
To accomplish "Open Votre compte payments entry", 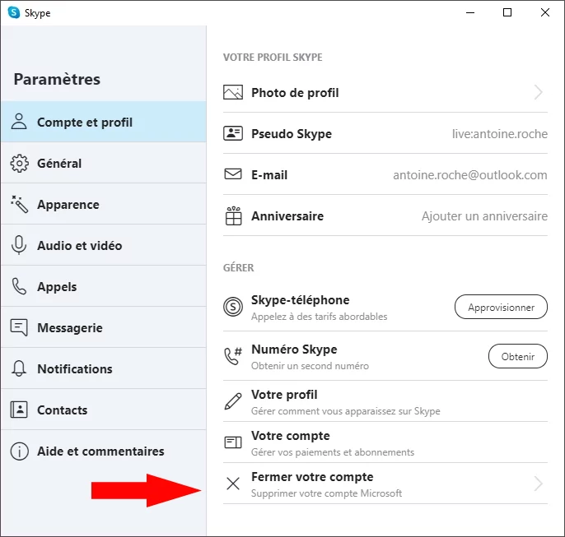I will [x=385, y=442].
